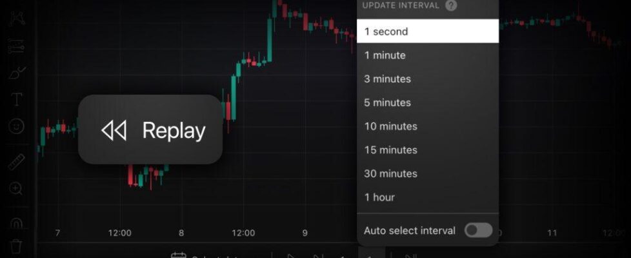Select 5 minutes update interval
Image resolution: width=631 pixels, height=258 pixels.
[427, 103]
